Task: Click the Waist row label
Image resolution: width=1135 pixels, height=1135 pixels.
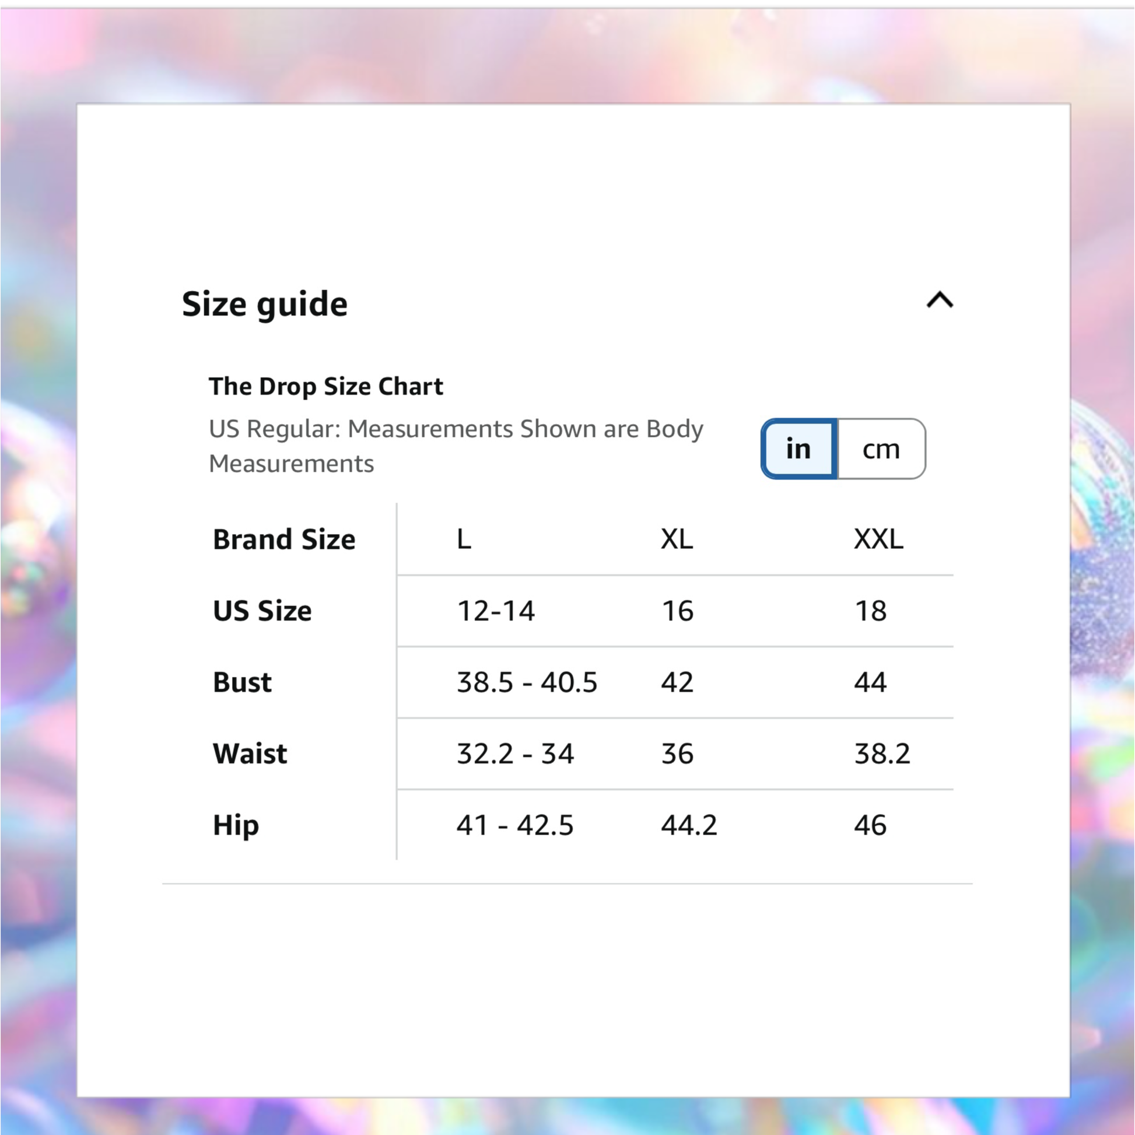Action: [x=250, y=754]
